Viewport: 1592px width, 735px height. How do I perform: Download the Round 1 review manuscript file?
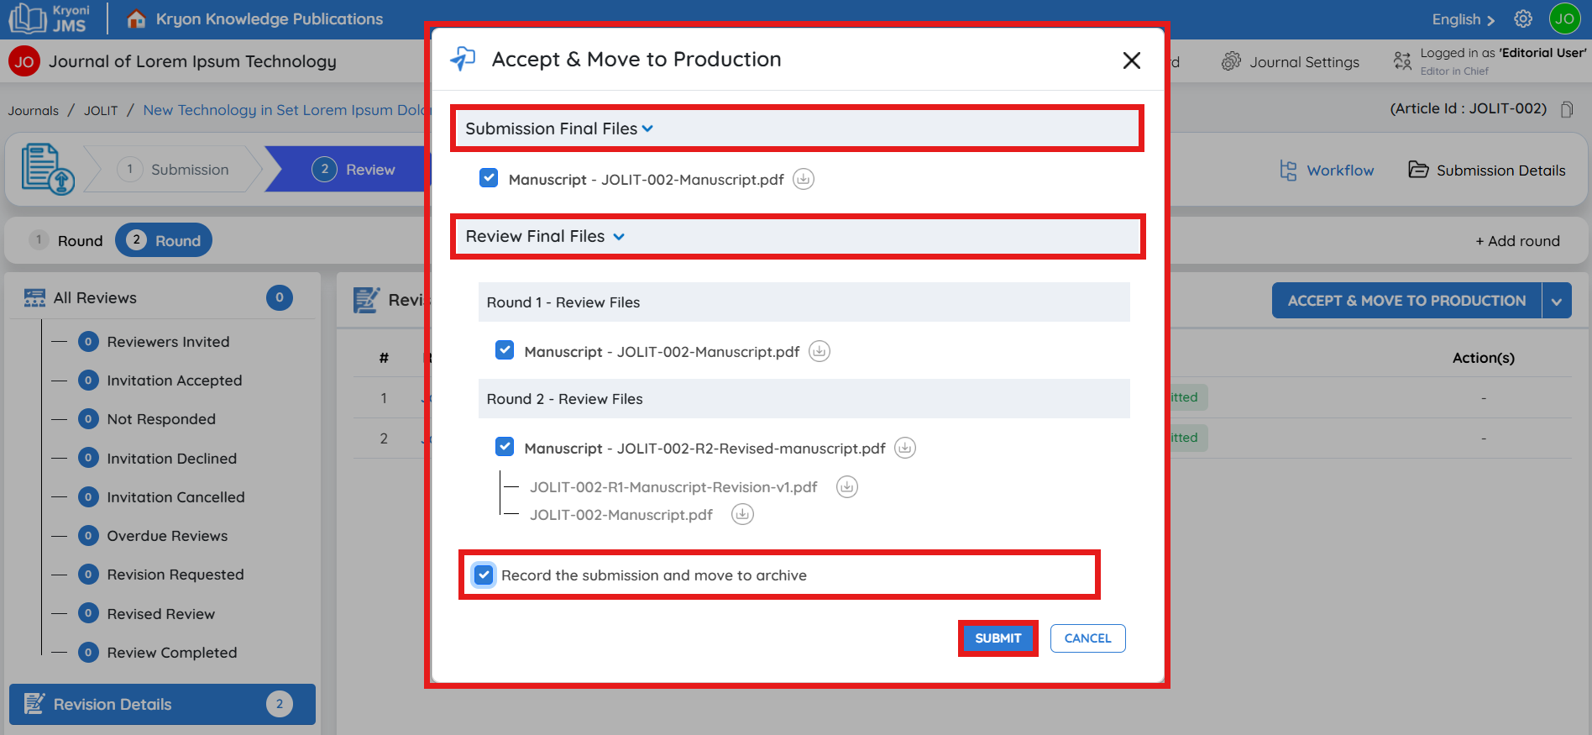tap(819, 351)
